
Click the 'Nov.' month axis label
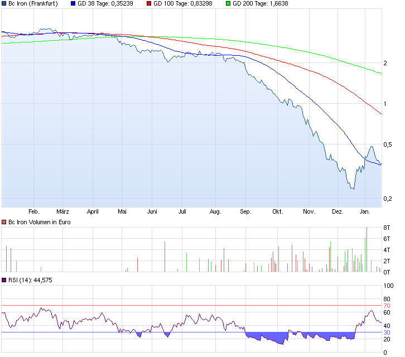[x=310, y=211]
